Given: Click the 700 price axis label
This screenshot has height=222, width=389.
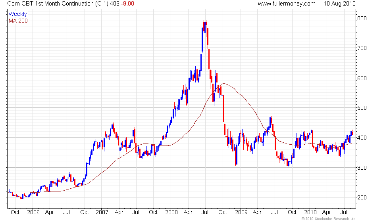Looking at the screenshot, I should coord(362,48).
